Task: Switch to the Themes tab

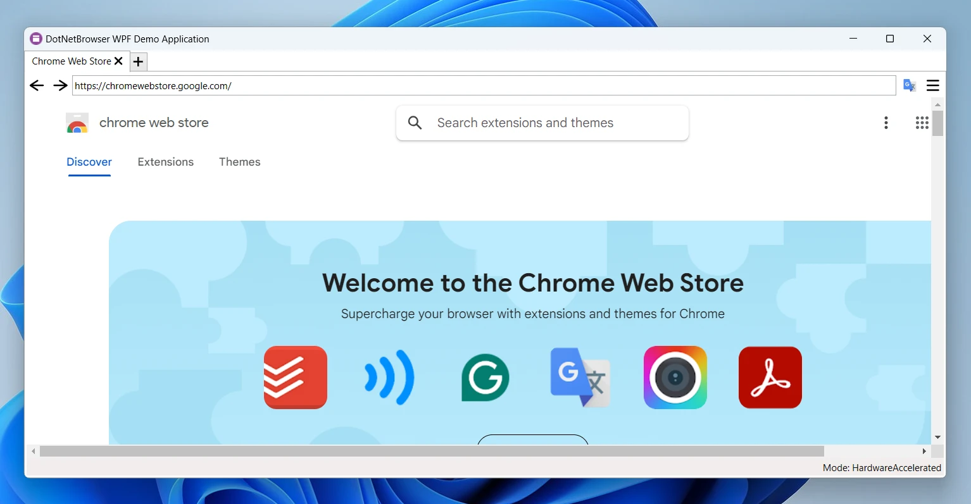Action: pos(240,162)
